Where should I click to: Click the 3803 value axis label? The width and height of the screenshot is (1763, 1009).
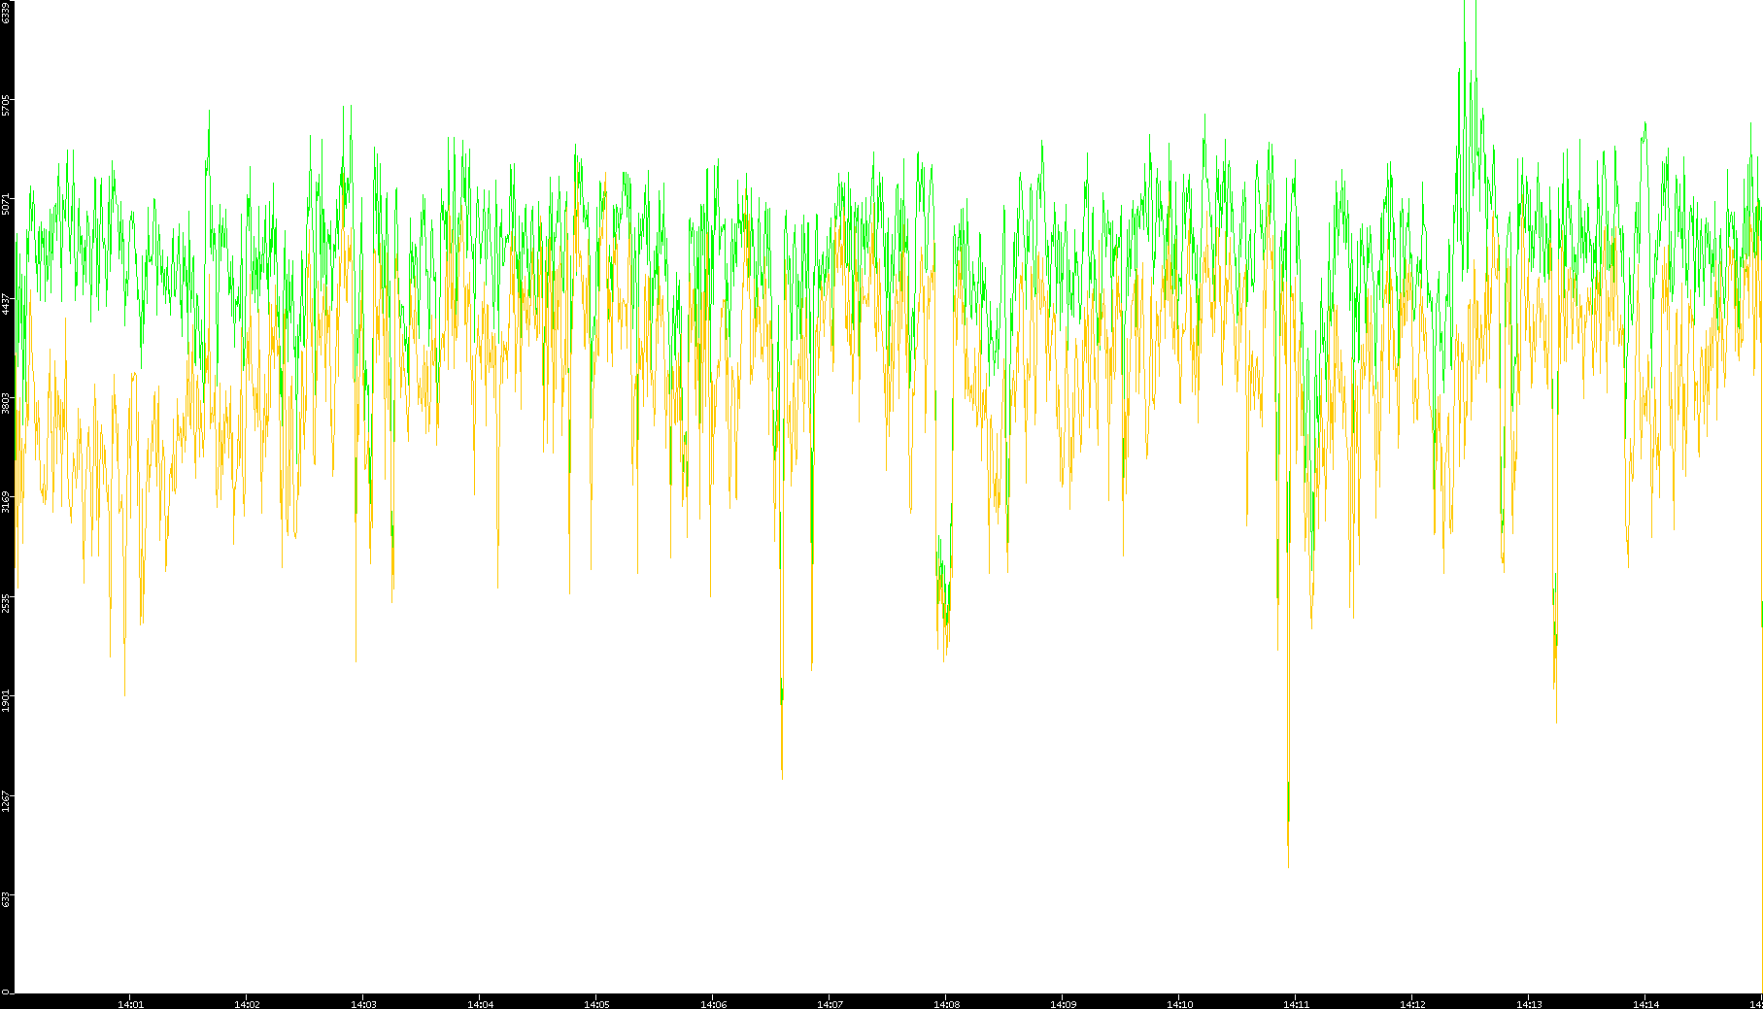tap(6, 402)
